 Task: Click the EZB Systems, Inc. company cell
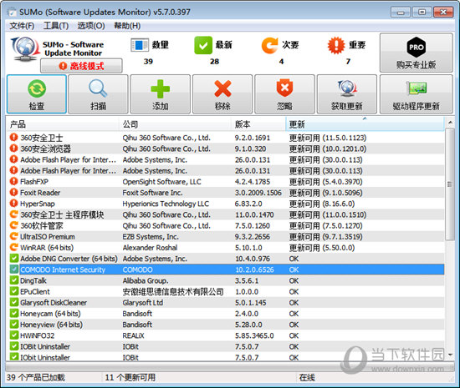pos(151,237)
